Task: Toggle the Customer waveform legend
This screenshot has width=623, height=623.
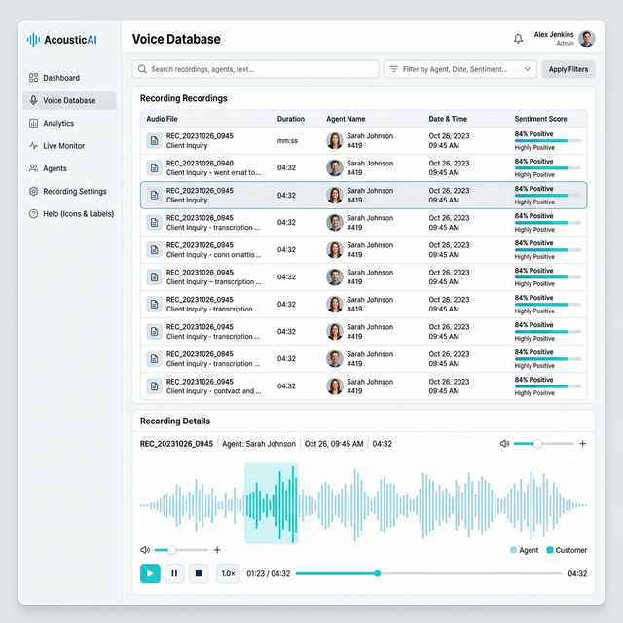Action: click(x=566, y=550)
